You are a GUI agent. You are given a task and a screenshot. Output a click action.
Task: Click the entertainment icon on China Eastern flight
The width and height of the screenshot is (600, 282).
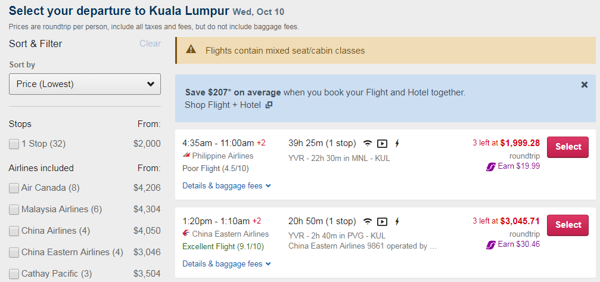(382, 221)
